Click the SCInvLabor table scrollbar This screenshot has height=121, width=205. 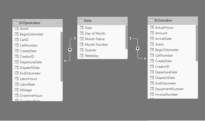197,43
